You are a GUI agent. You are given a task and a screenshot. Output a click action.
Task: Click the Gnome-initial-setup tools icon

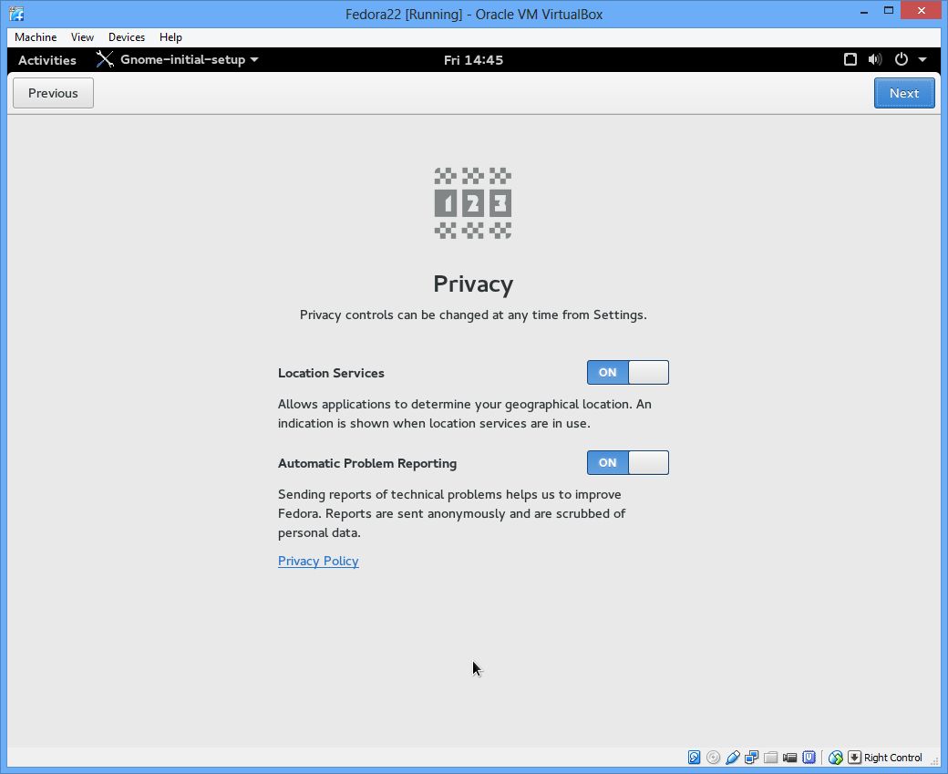pyautogui.click(x=105, y=59)
